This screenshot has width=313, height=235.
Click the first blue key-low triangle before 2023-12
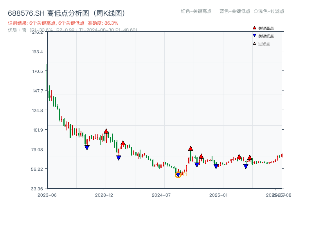pos(87,148)
